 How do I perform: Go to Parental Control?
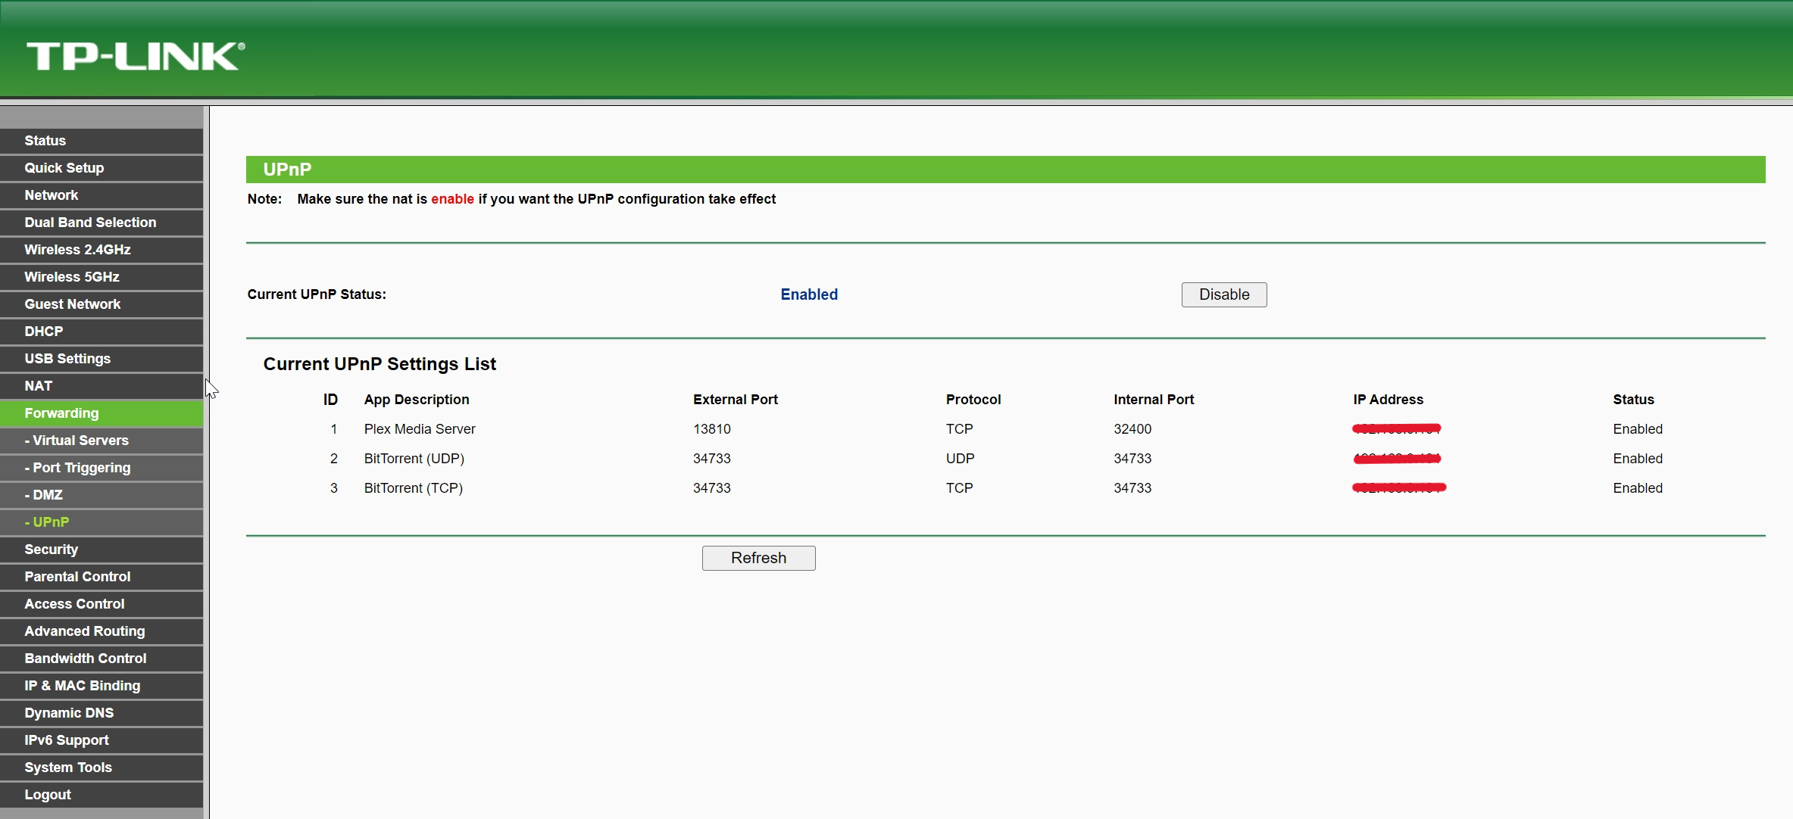click(102, 577)
